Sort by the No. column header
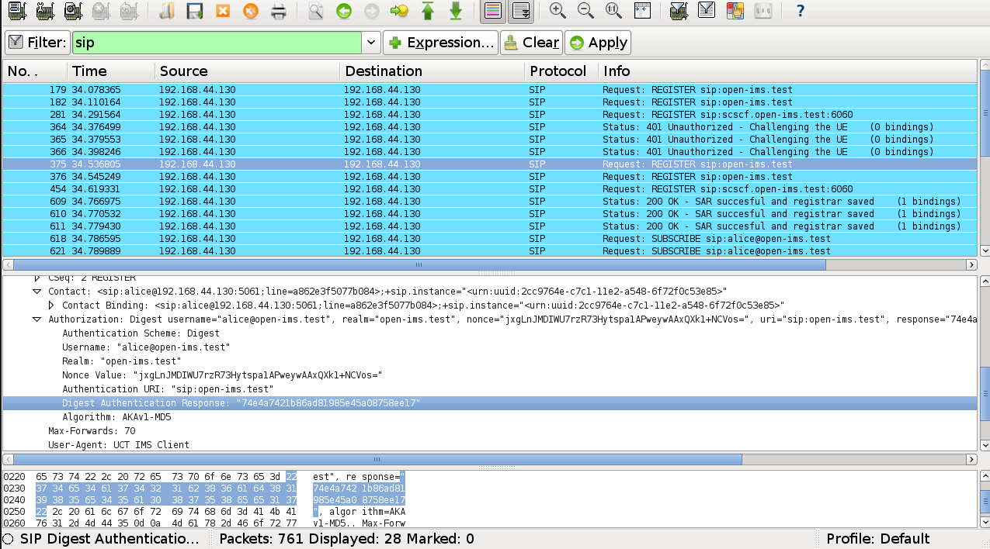Image resolution: width=990 pixels, height=549 pixels. [34, 71]
